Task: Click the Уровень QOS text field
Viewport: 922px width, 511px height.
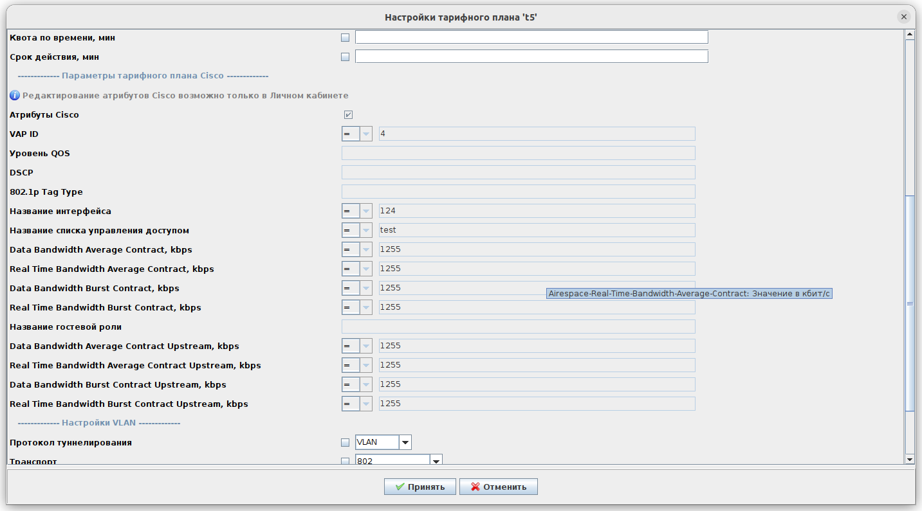Action: [518, 153]
